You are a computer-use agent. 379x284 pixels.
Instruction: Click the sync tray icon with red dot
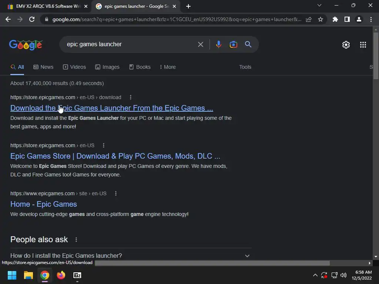tap(324, 275)
